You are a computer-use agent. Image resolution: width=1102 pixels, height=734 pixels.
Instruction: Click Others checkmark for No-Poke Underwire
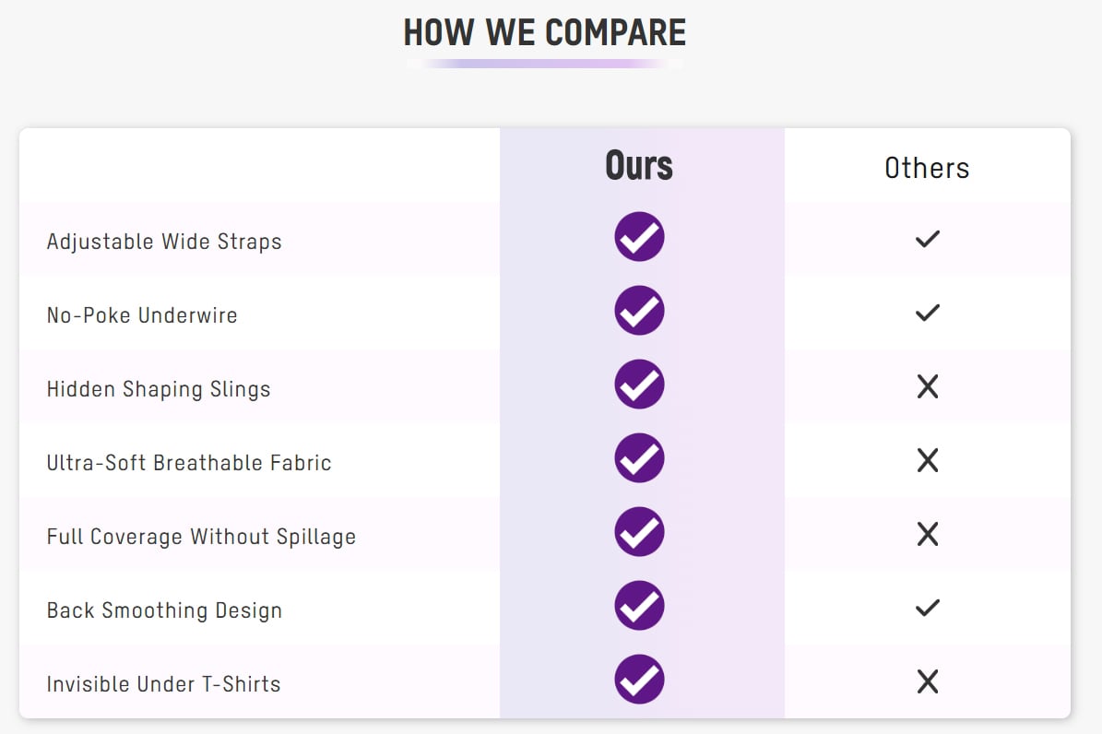[x=927, y=313]
